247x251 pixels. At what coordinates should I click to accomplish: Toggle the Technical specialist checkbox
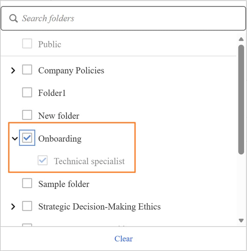coord(42,160)
